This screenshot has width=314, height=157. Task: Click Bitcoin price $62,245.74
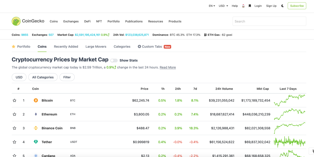click(141, 100)
